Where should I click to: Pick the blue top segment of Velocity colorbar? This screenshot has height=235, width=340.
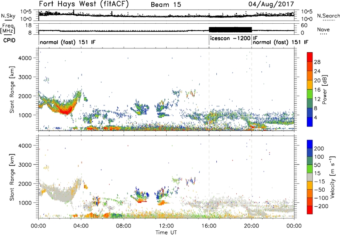(x=310, y=144)
